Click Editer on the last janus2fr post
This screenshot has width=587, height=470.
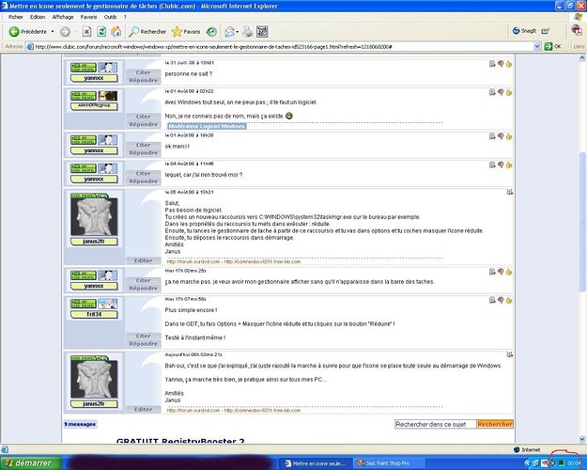(x=143, y=409)
